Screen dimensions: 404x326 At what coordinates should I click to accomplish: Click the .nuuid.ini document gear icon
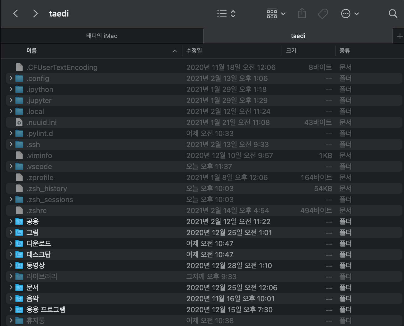[x=19, y=122]
